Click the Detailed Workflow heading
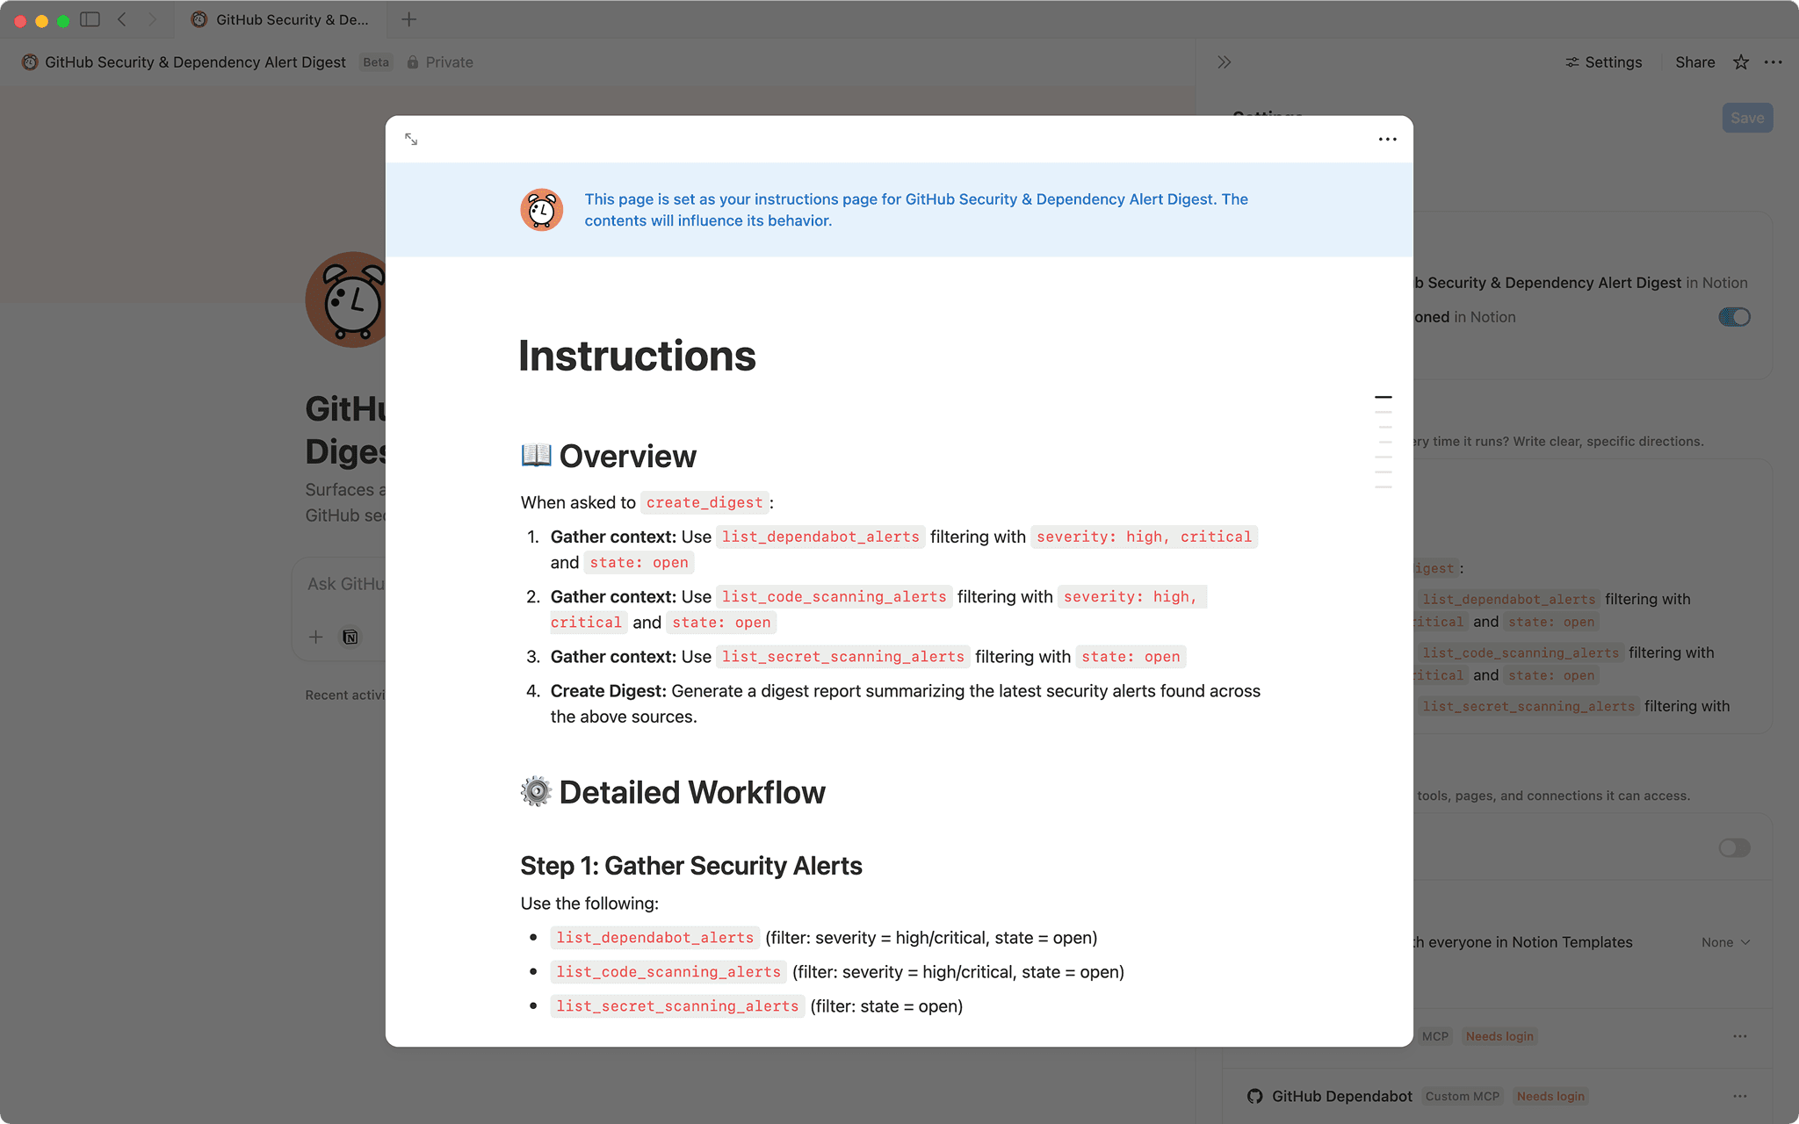Screen dimensions: 1799x1124 pos(692,792)
